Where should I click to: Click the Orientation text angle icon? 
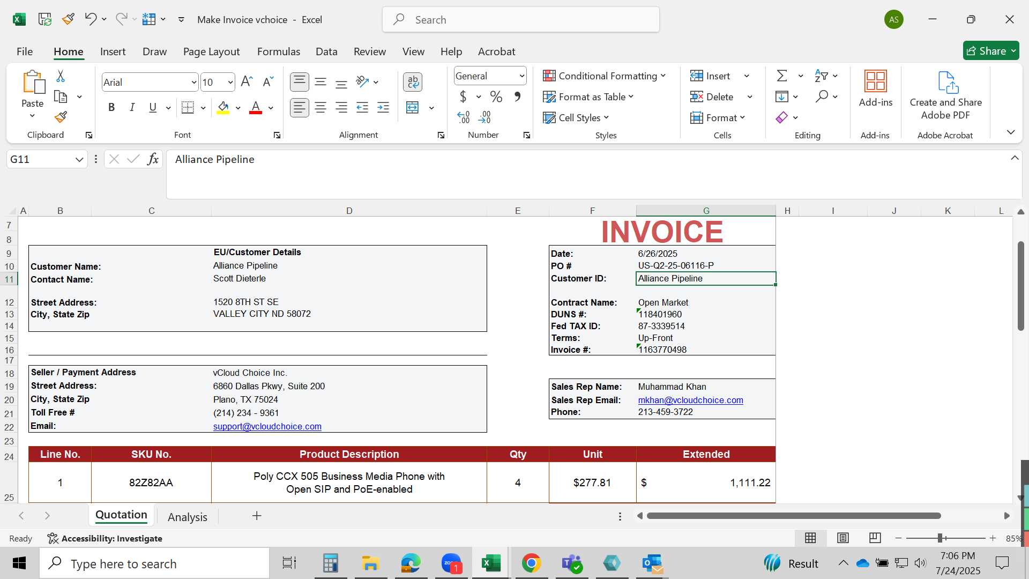(362, 82)
